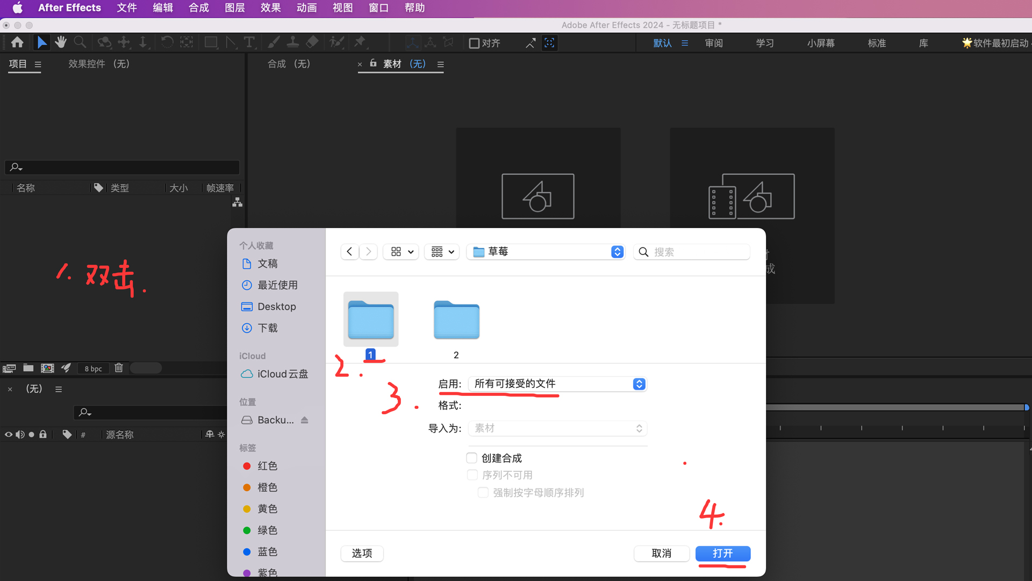Select the Eraser tool
The height and width of the screenshot is (581, 1032).
[312, 42]
